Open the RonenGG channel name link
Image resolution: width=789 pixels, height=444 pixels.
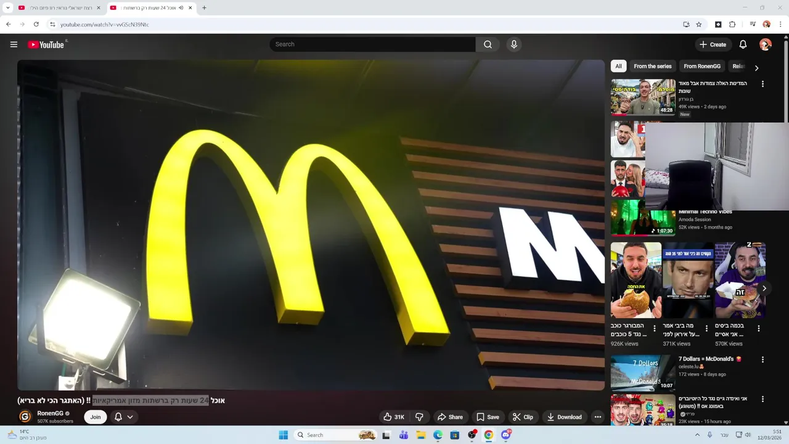click(x=50, y=413)
